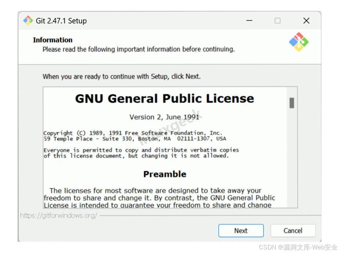The height and width of the screenshot is (253, 339).
Task: Minimize the Git Setup window
Action: (x=249, y=21)
